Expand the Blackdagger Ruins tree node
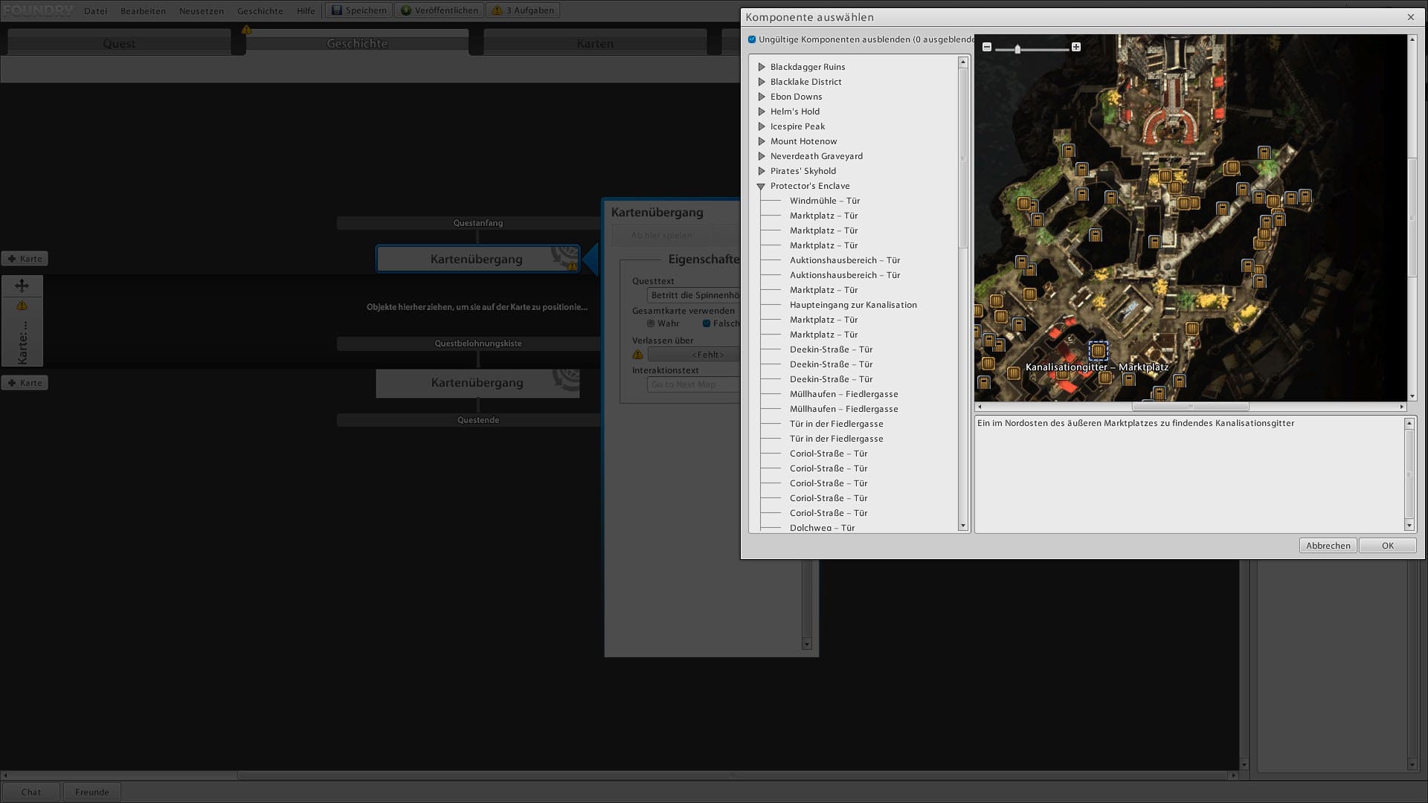This screenshot has height=803, width=1428. pyautogui.click(x=761, y=67)
